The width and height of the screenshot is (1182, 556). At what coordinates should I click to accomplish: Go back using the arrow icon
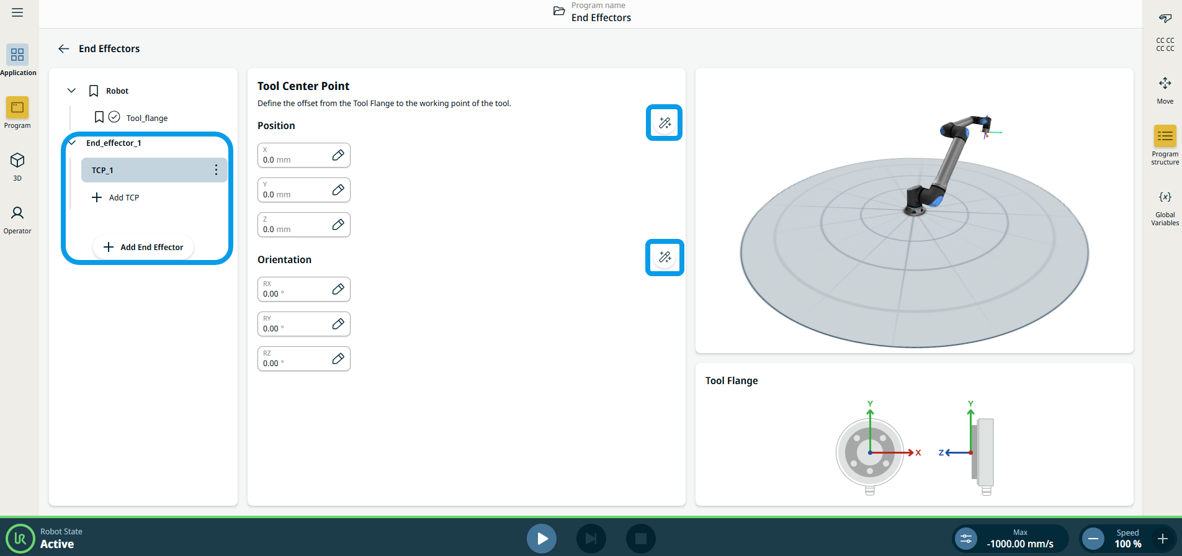[63, 48]
